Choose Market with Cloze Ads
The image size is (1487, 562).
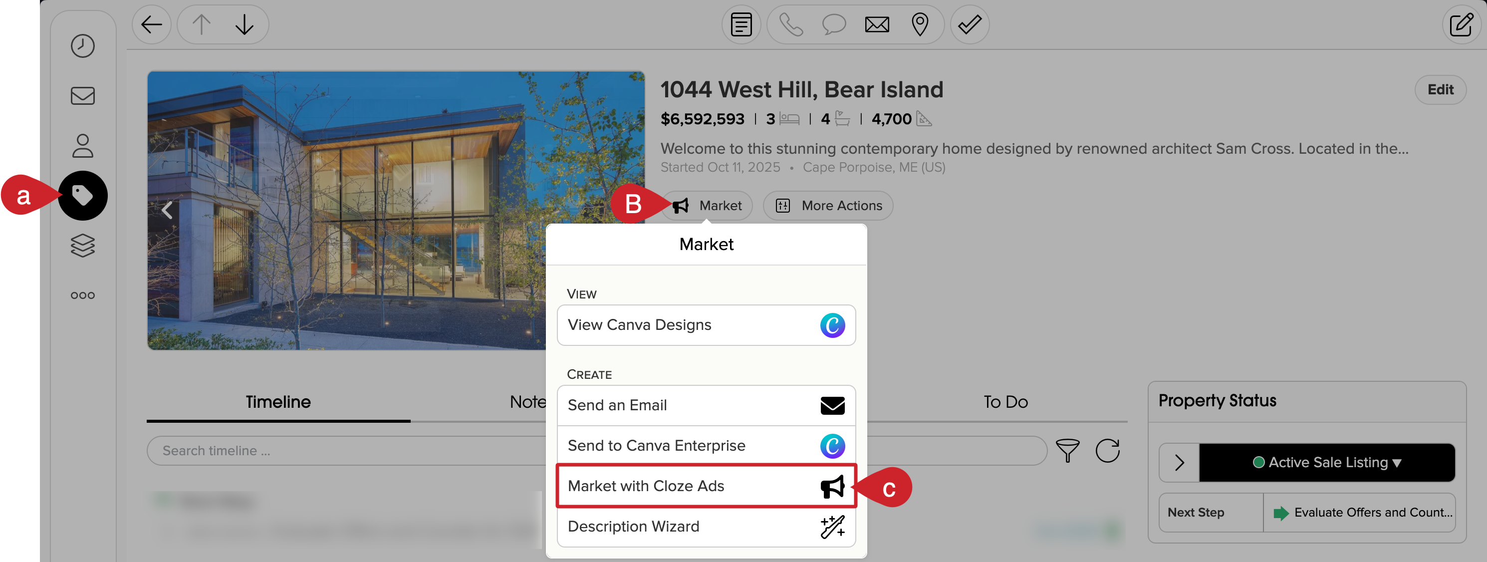[x=706, y=486]
